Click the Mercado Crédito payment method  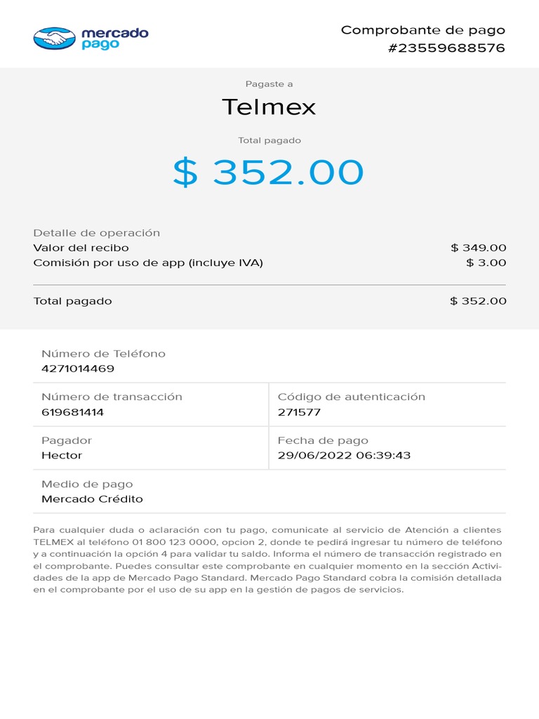click(x=92, y=499)
